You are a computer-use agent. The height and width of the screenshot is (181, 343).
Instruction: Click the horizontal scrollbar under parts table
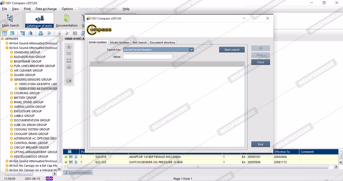click(x=198, y=167)
